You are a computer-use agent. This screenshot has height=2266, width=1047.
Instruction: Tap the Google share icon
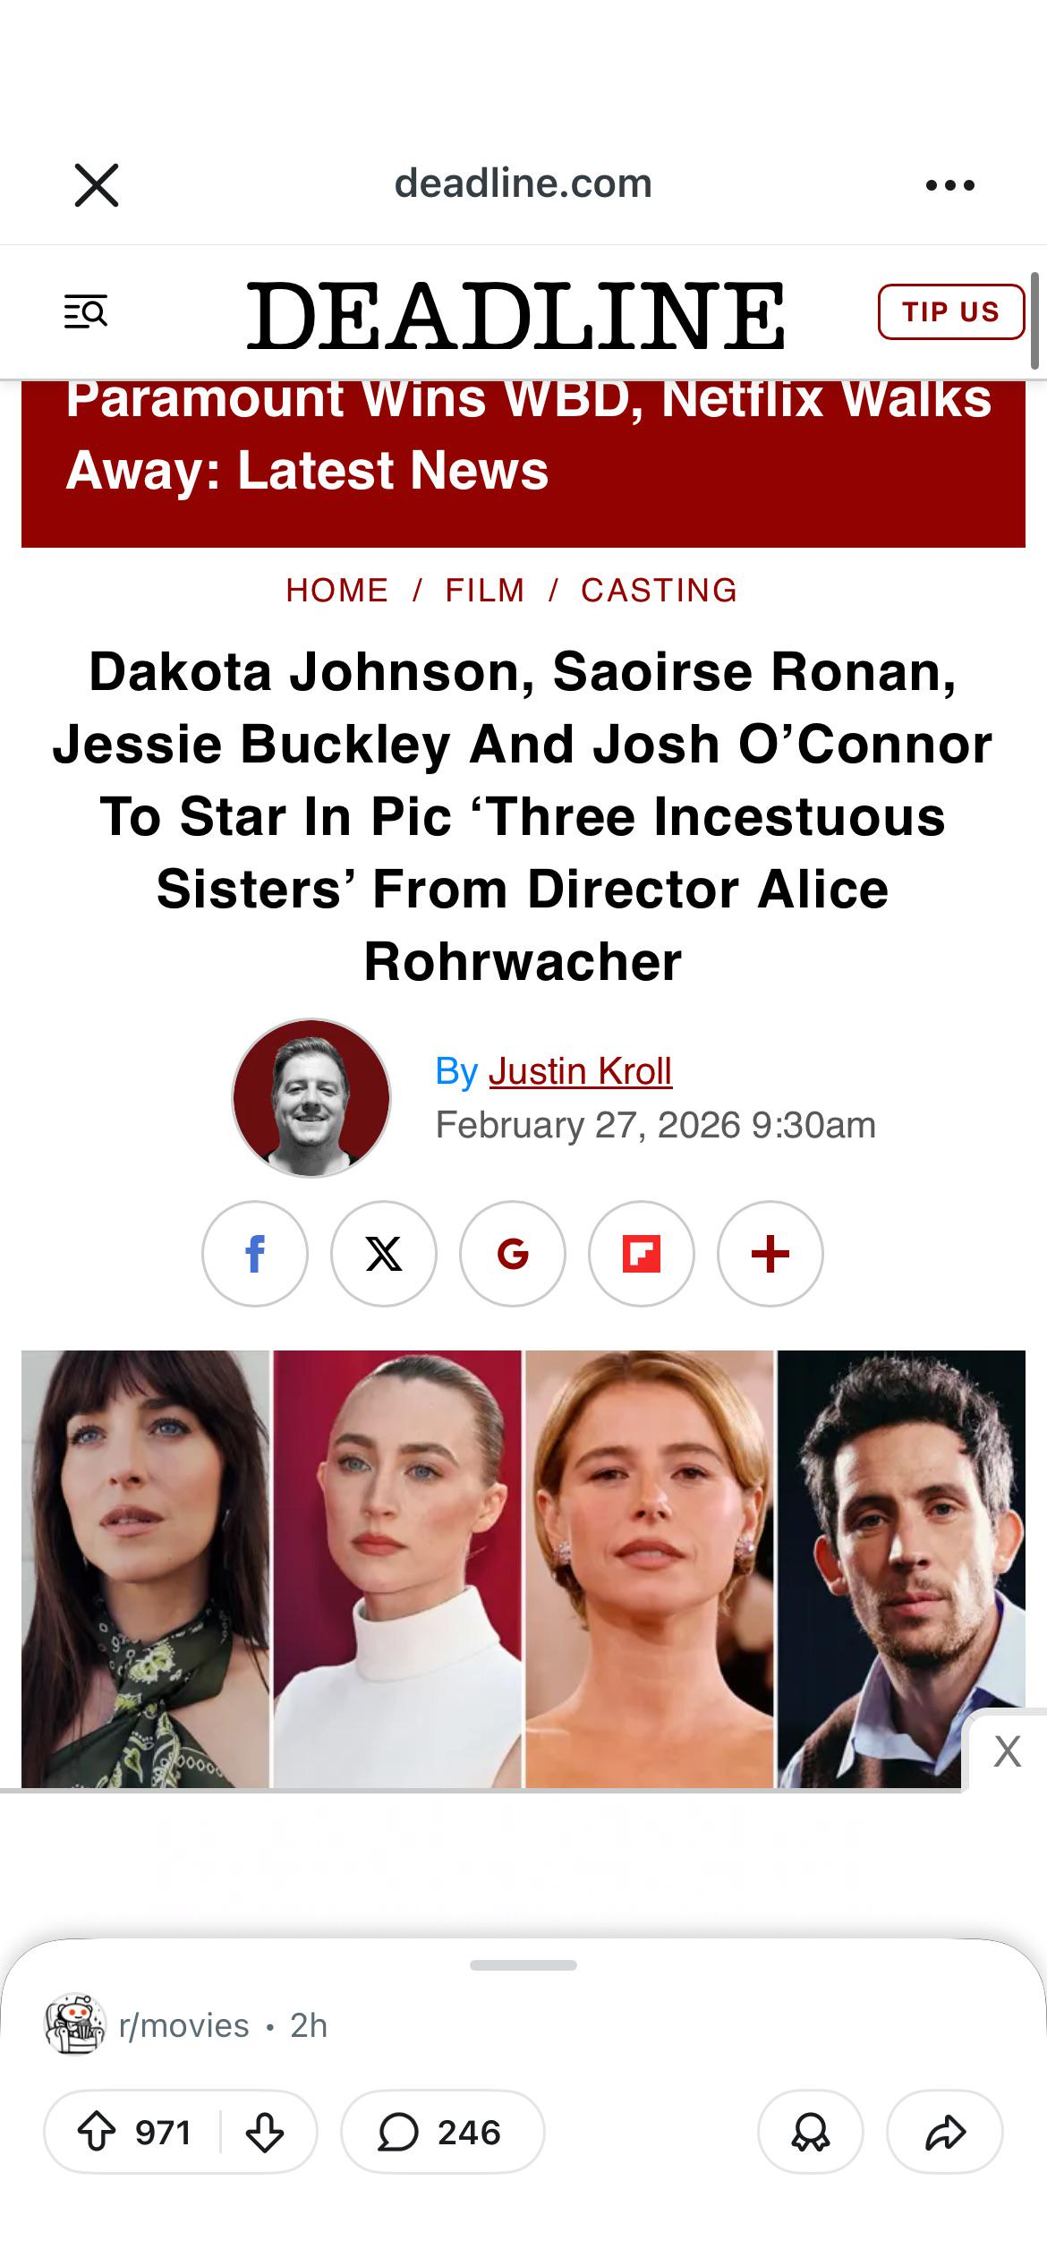513,1254
